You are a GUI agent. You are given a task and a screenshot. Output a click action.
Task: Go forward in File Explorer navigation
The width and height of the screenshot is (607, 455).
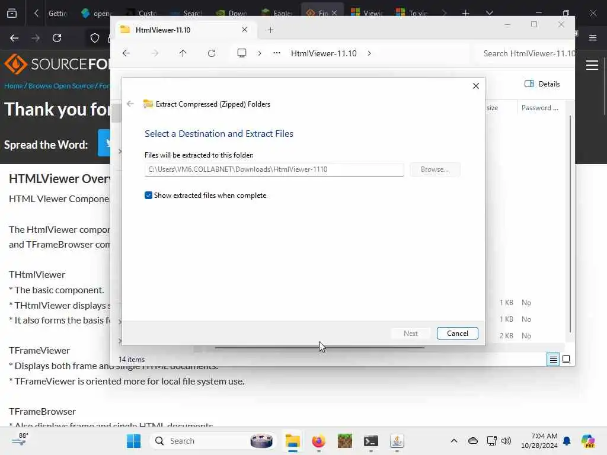pyautogui.click(x=155, y=53)
